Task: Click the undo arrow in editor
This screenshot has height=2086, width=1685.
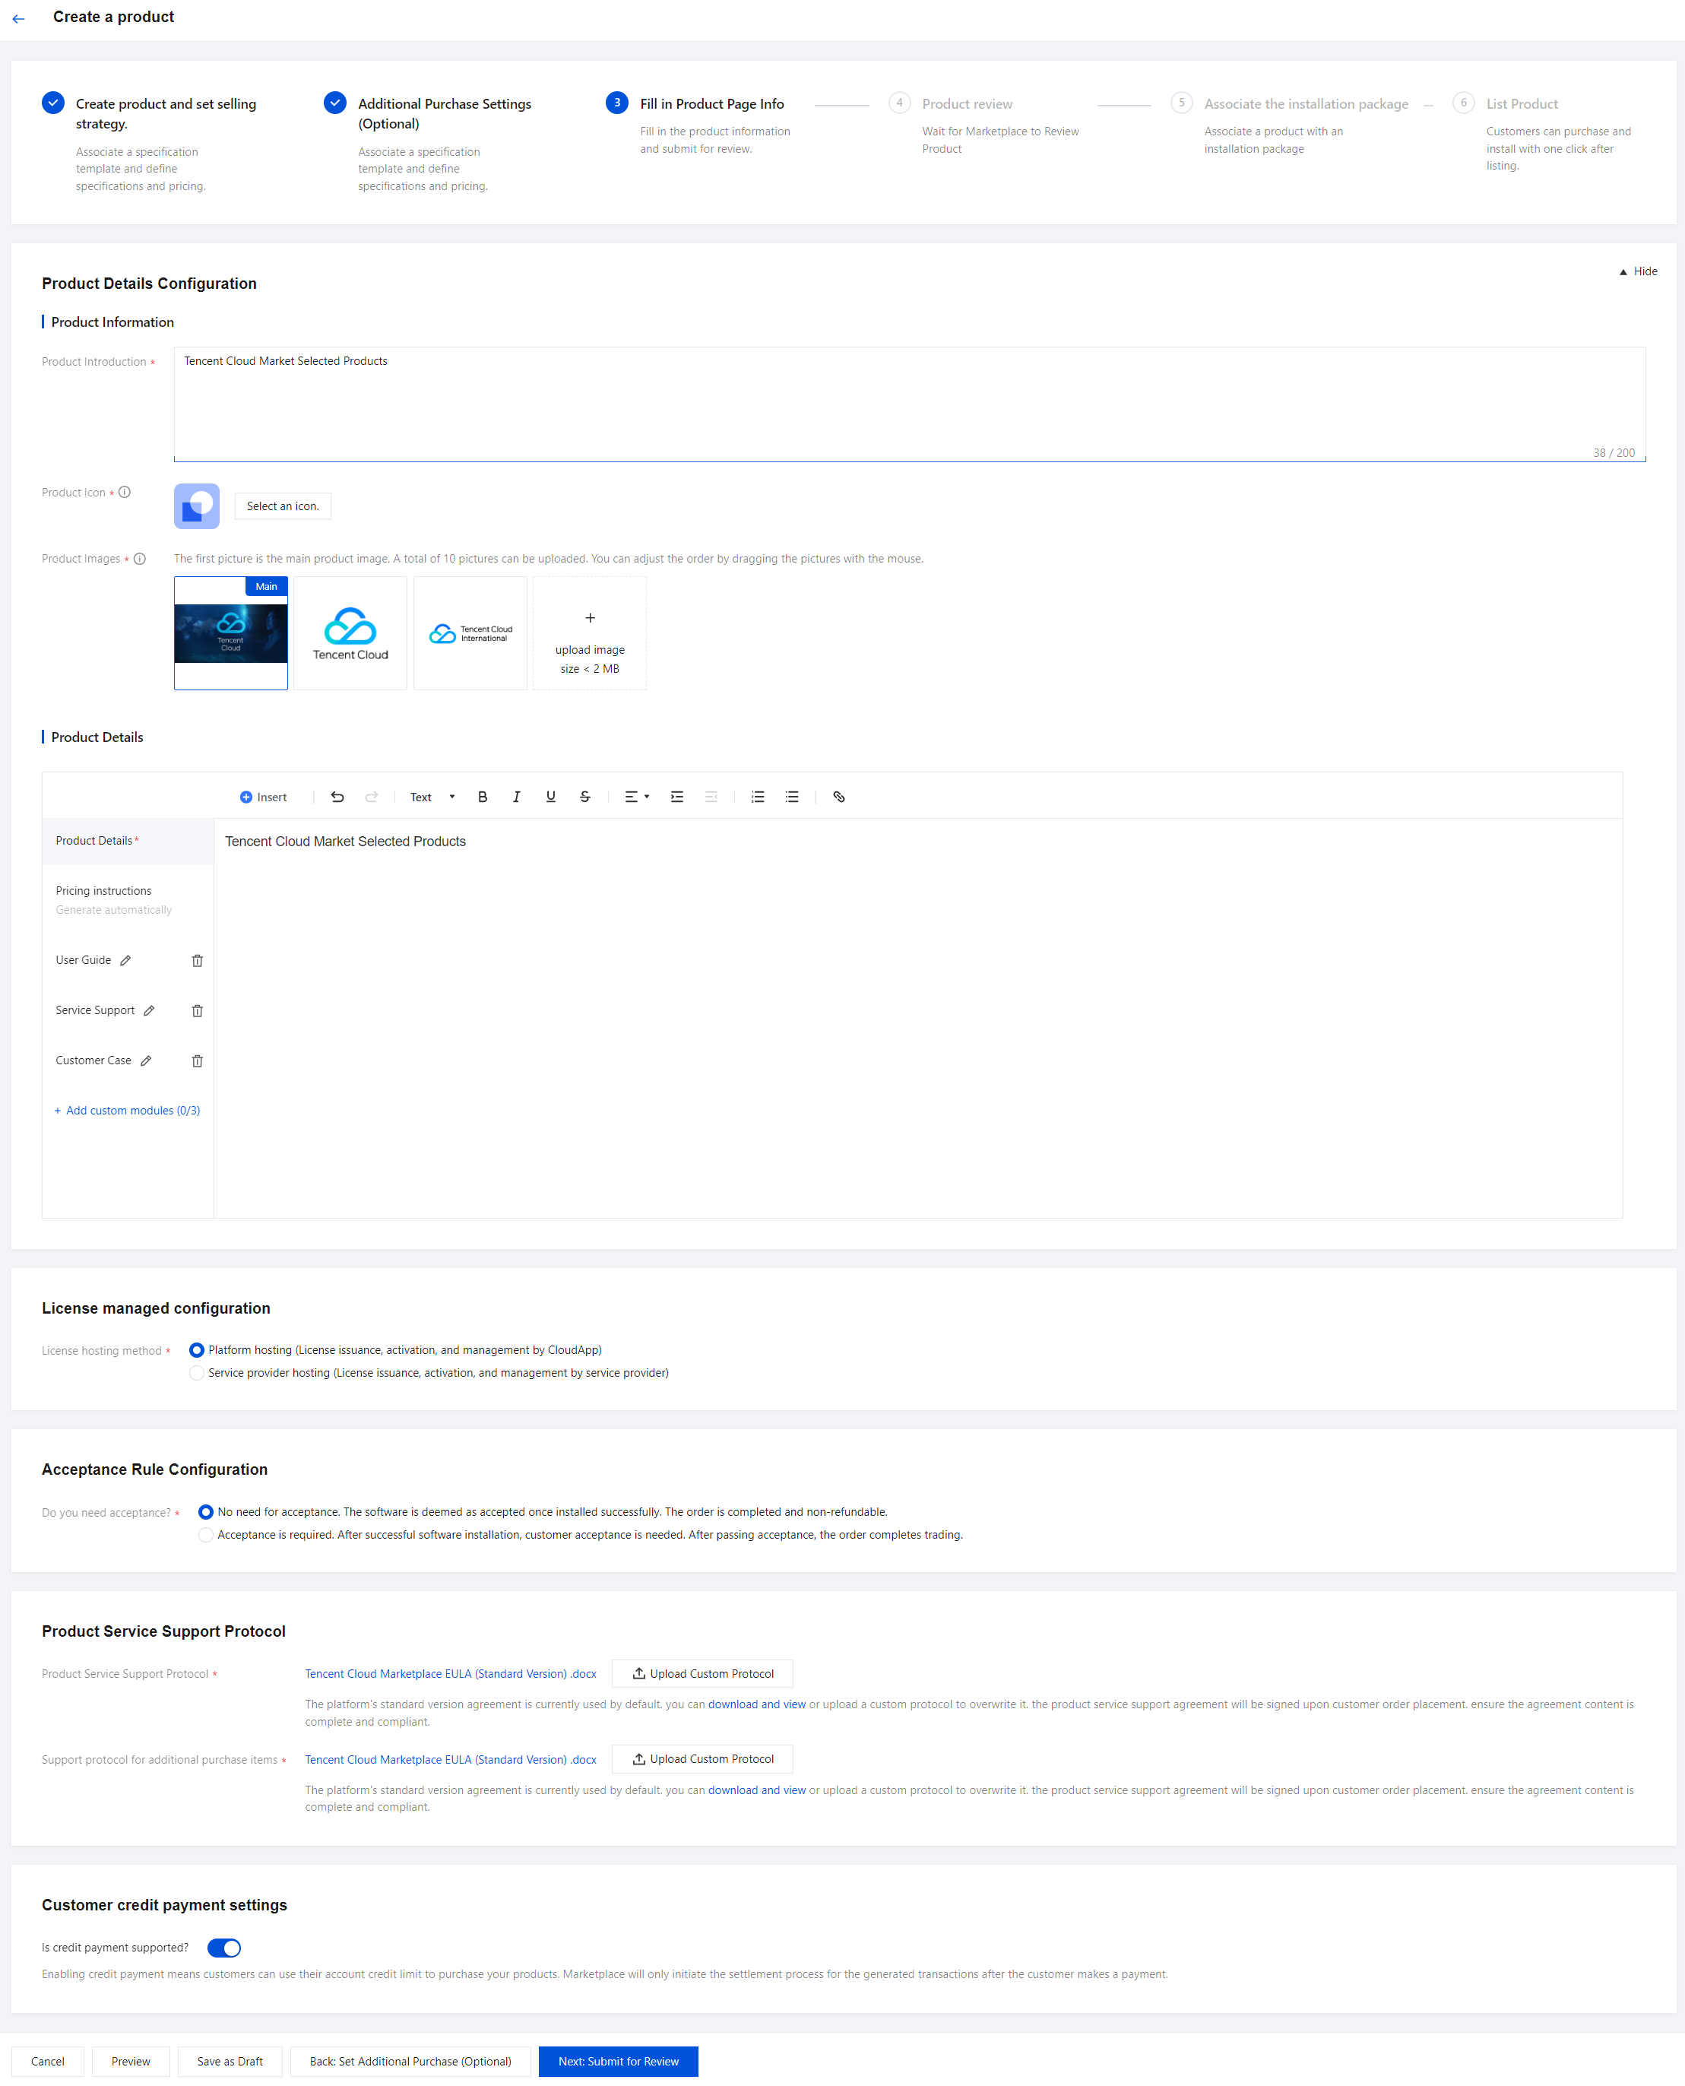Action: (337, 797)
